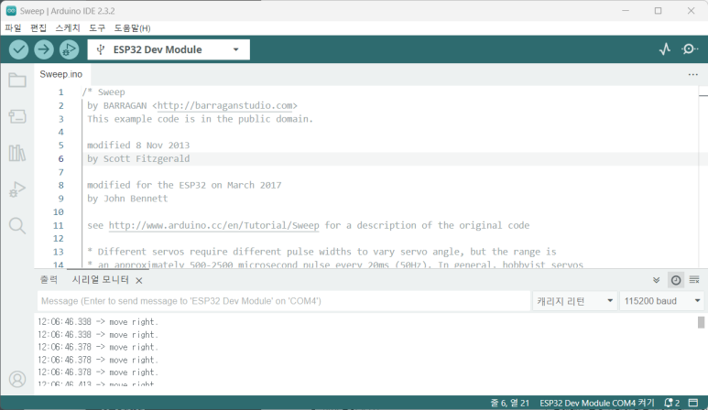Click cursor position 줄 6, 열 21
708x410 pixels.
point(510,403)
